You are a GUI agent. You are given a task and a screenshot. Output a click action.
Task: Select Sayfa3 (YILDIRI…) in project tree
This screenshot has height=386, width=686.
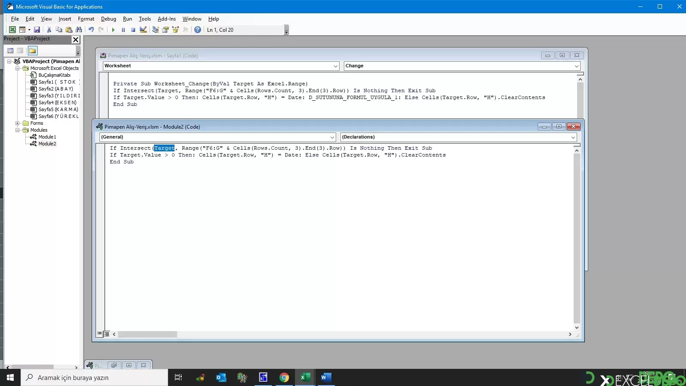[59, 96]
